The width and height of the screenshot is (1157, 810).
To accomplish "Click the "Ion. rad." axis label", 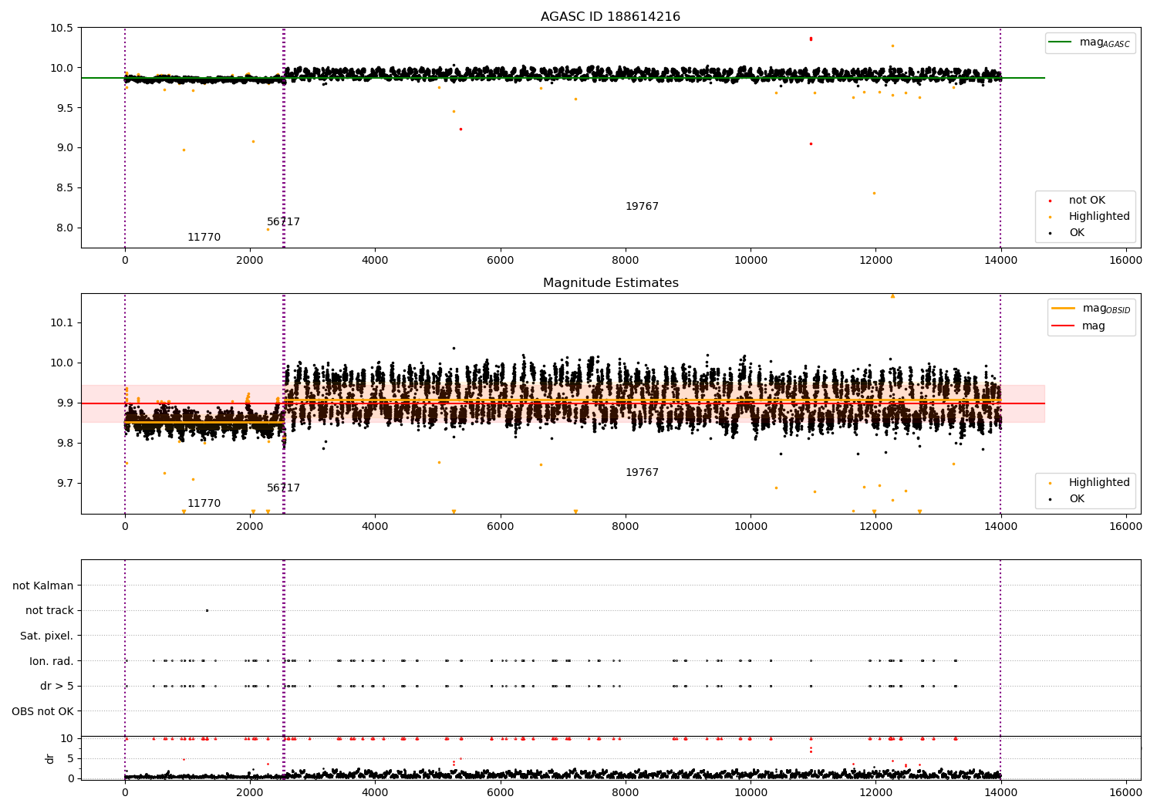I will tap(52, 661).
